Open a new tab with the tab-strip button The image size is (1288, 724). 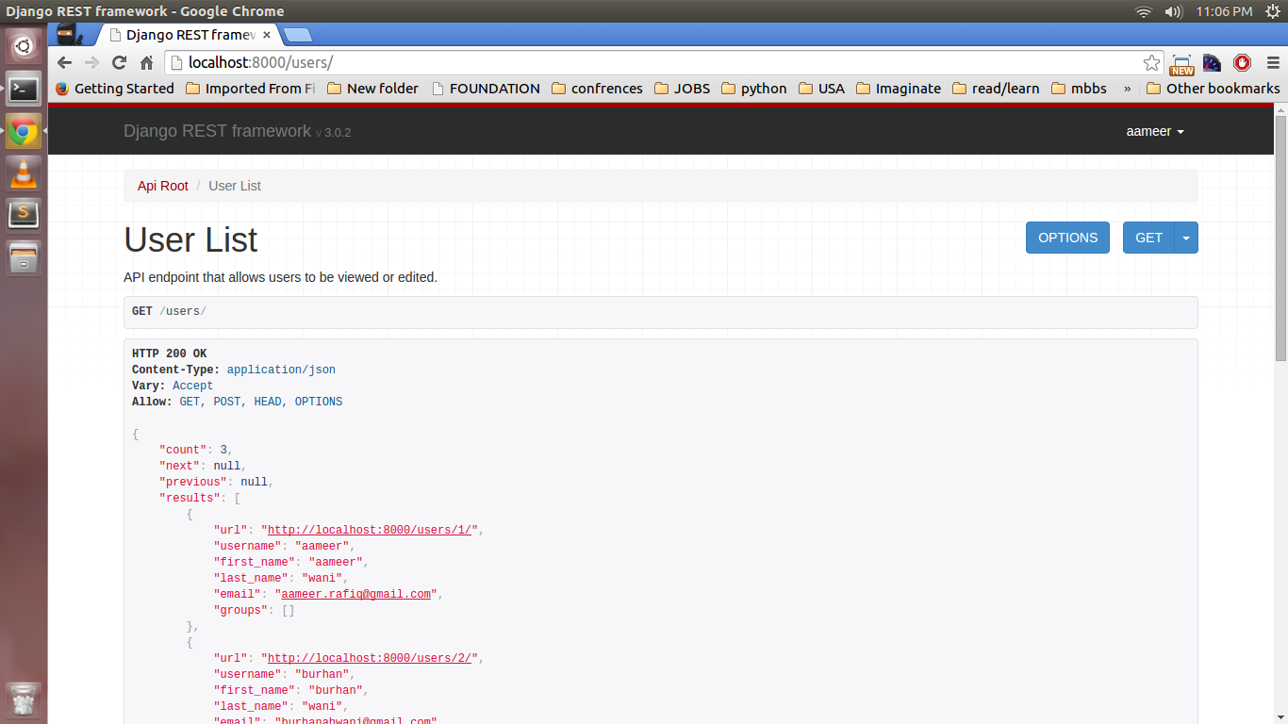click(x=298, y=35)
